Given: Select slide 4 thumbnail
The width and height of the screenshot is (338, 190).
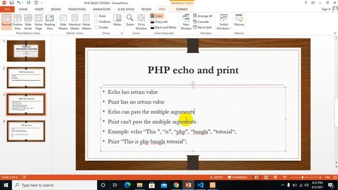Looking at the screenshot, I should tap(26, 131).
